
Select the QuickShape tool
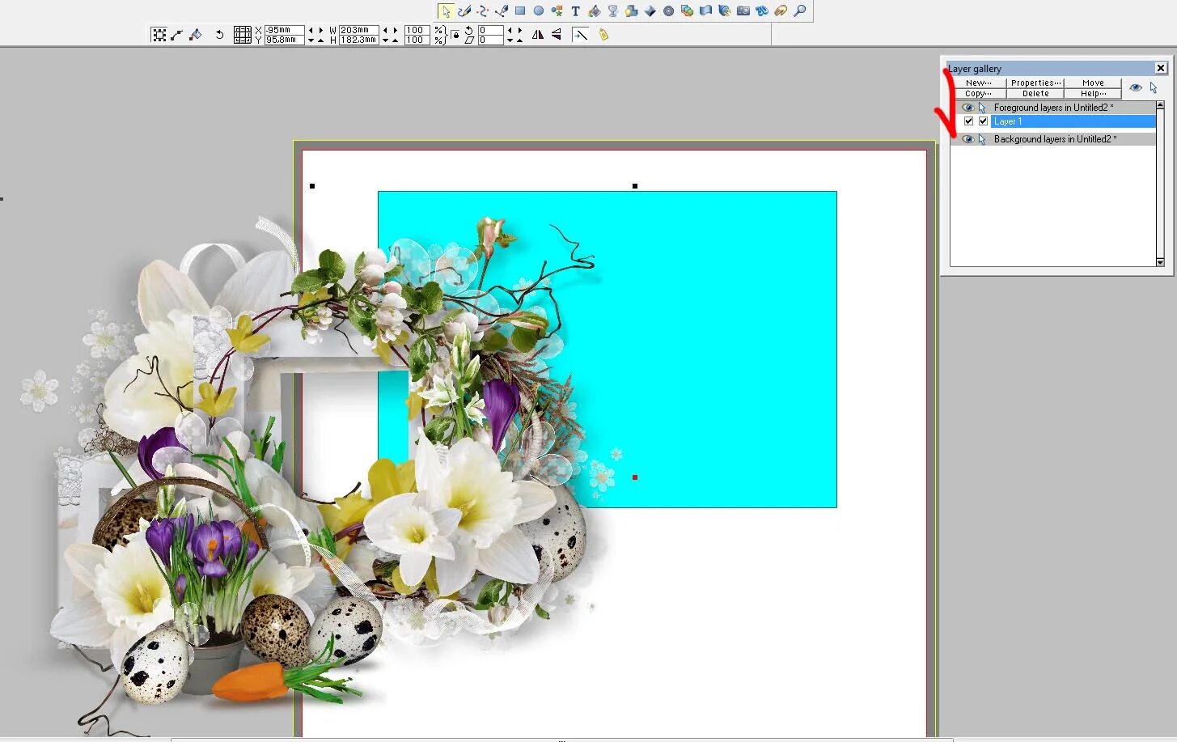(557, 11)
